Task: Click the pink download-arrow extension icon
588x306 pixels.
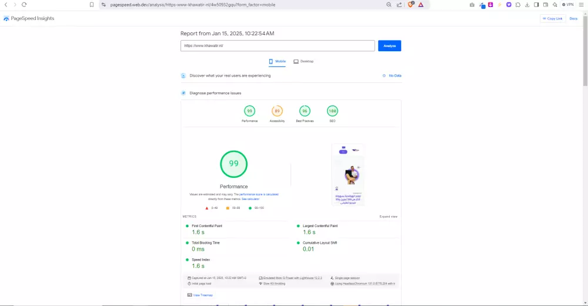Action: (x=490, y=5)
